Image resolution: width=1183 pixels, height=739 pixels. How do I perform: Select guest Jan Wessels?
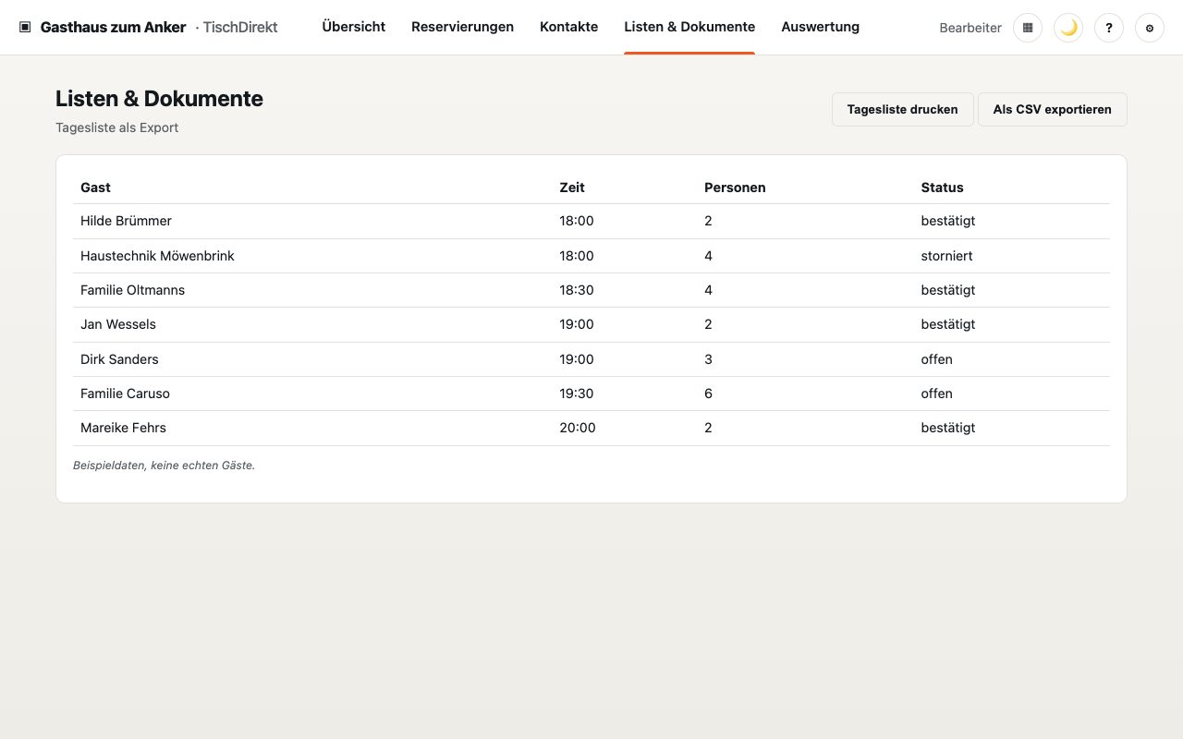(x=118, y=324)
